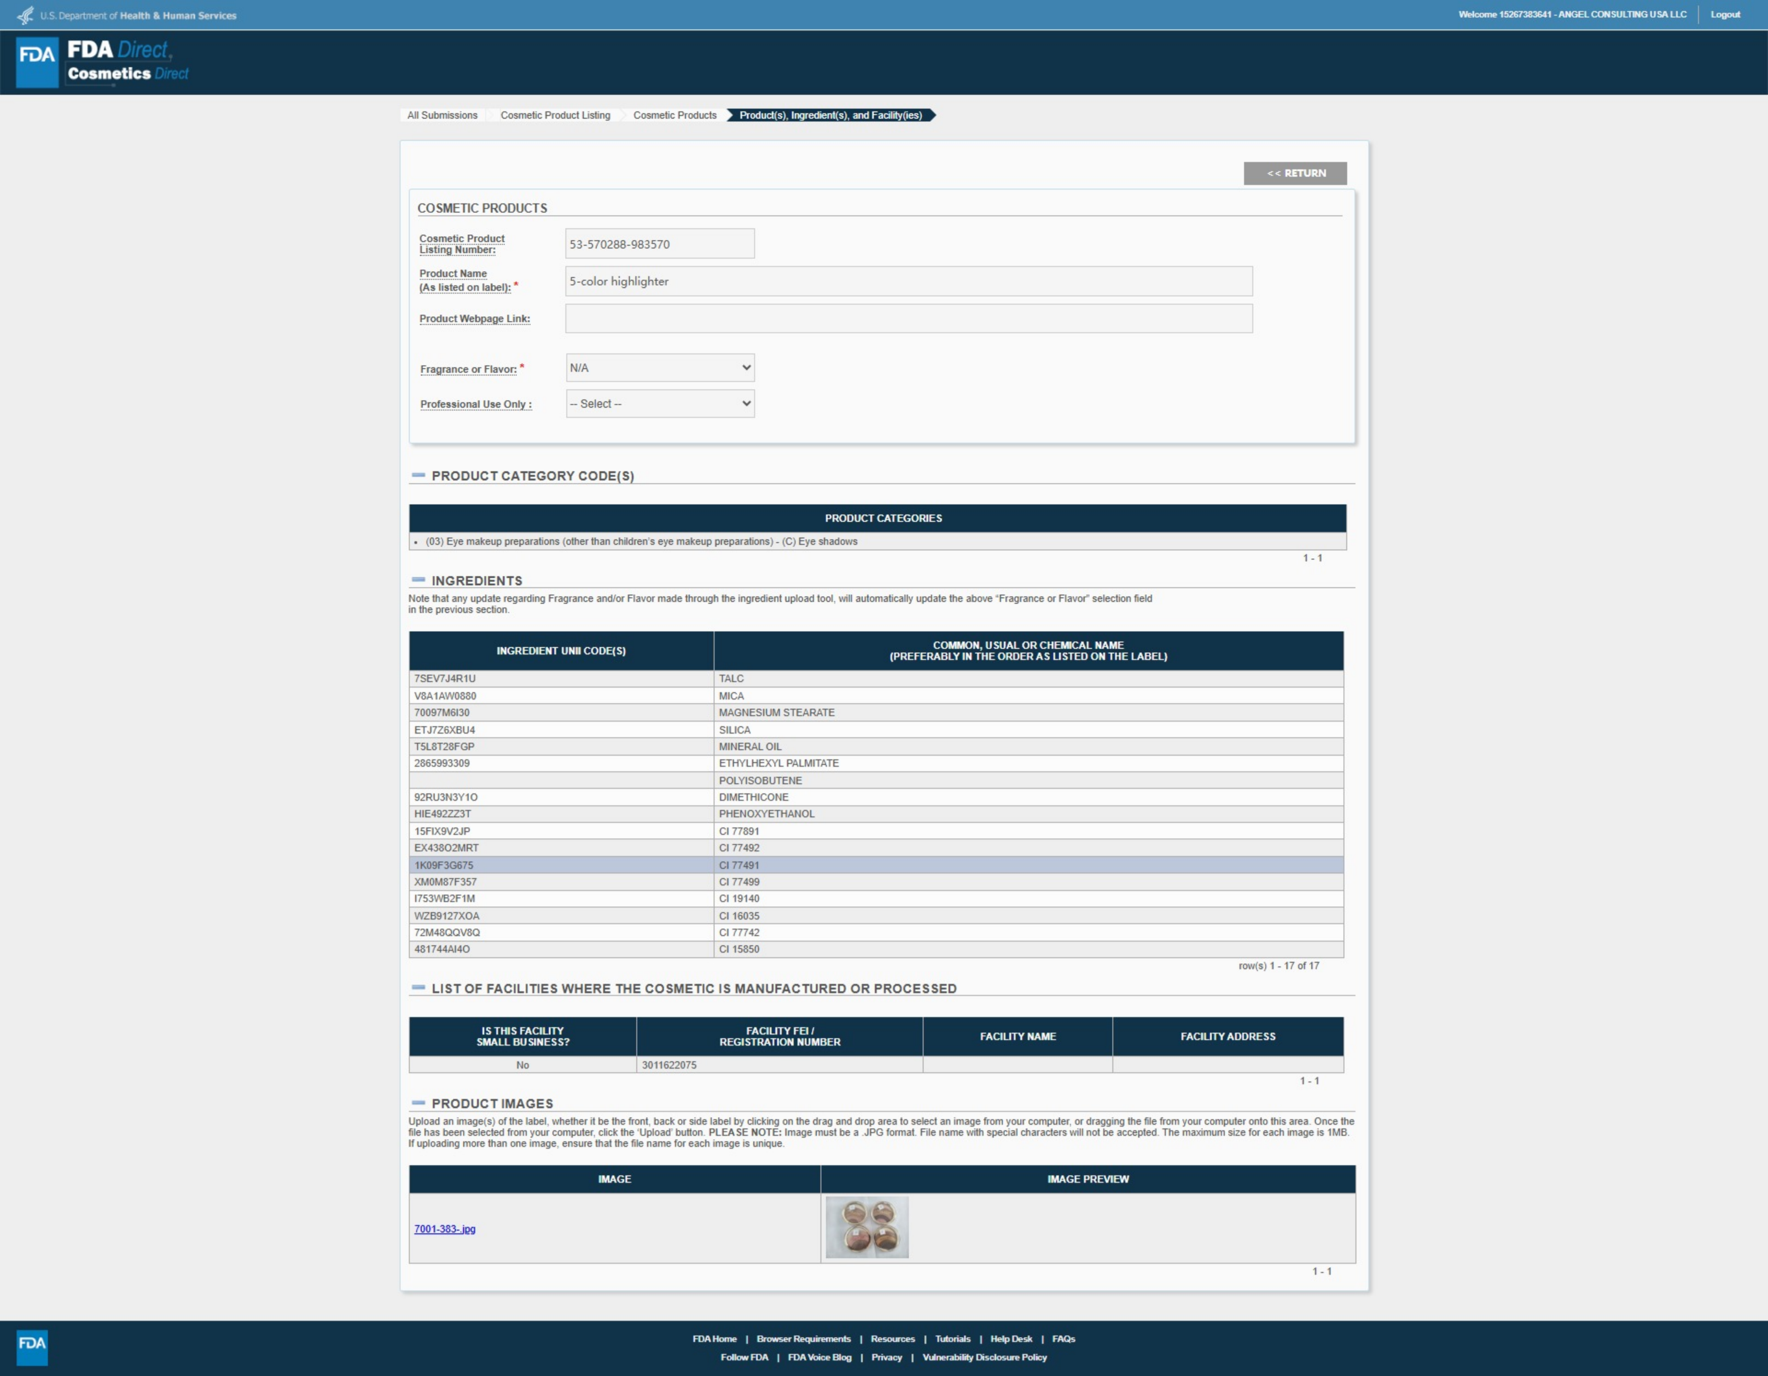1768x1376 pixels.
Task: Click the Product Webpage Link field
Action: tap(908, 319)
